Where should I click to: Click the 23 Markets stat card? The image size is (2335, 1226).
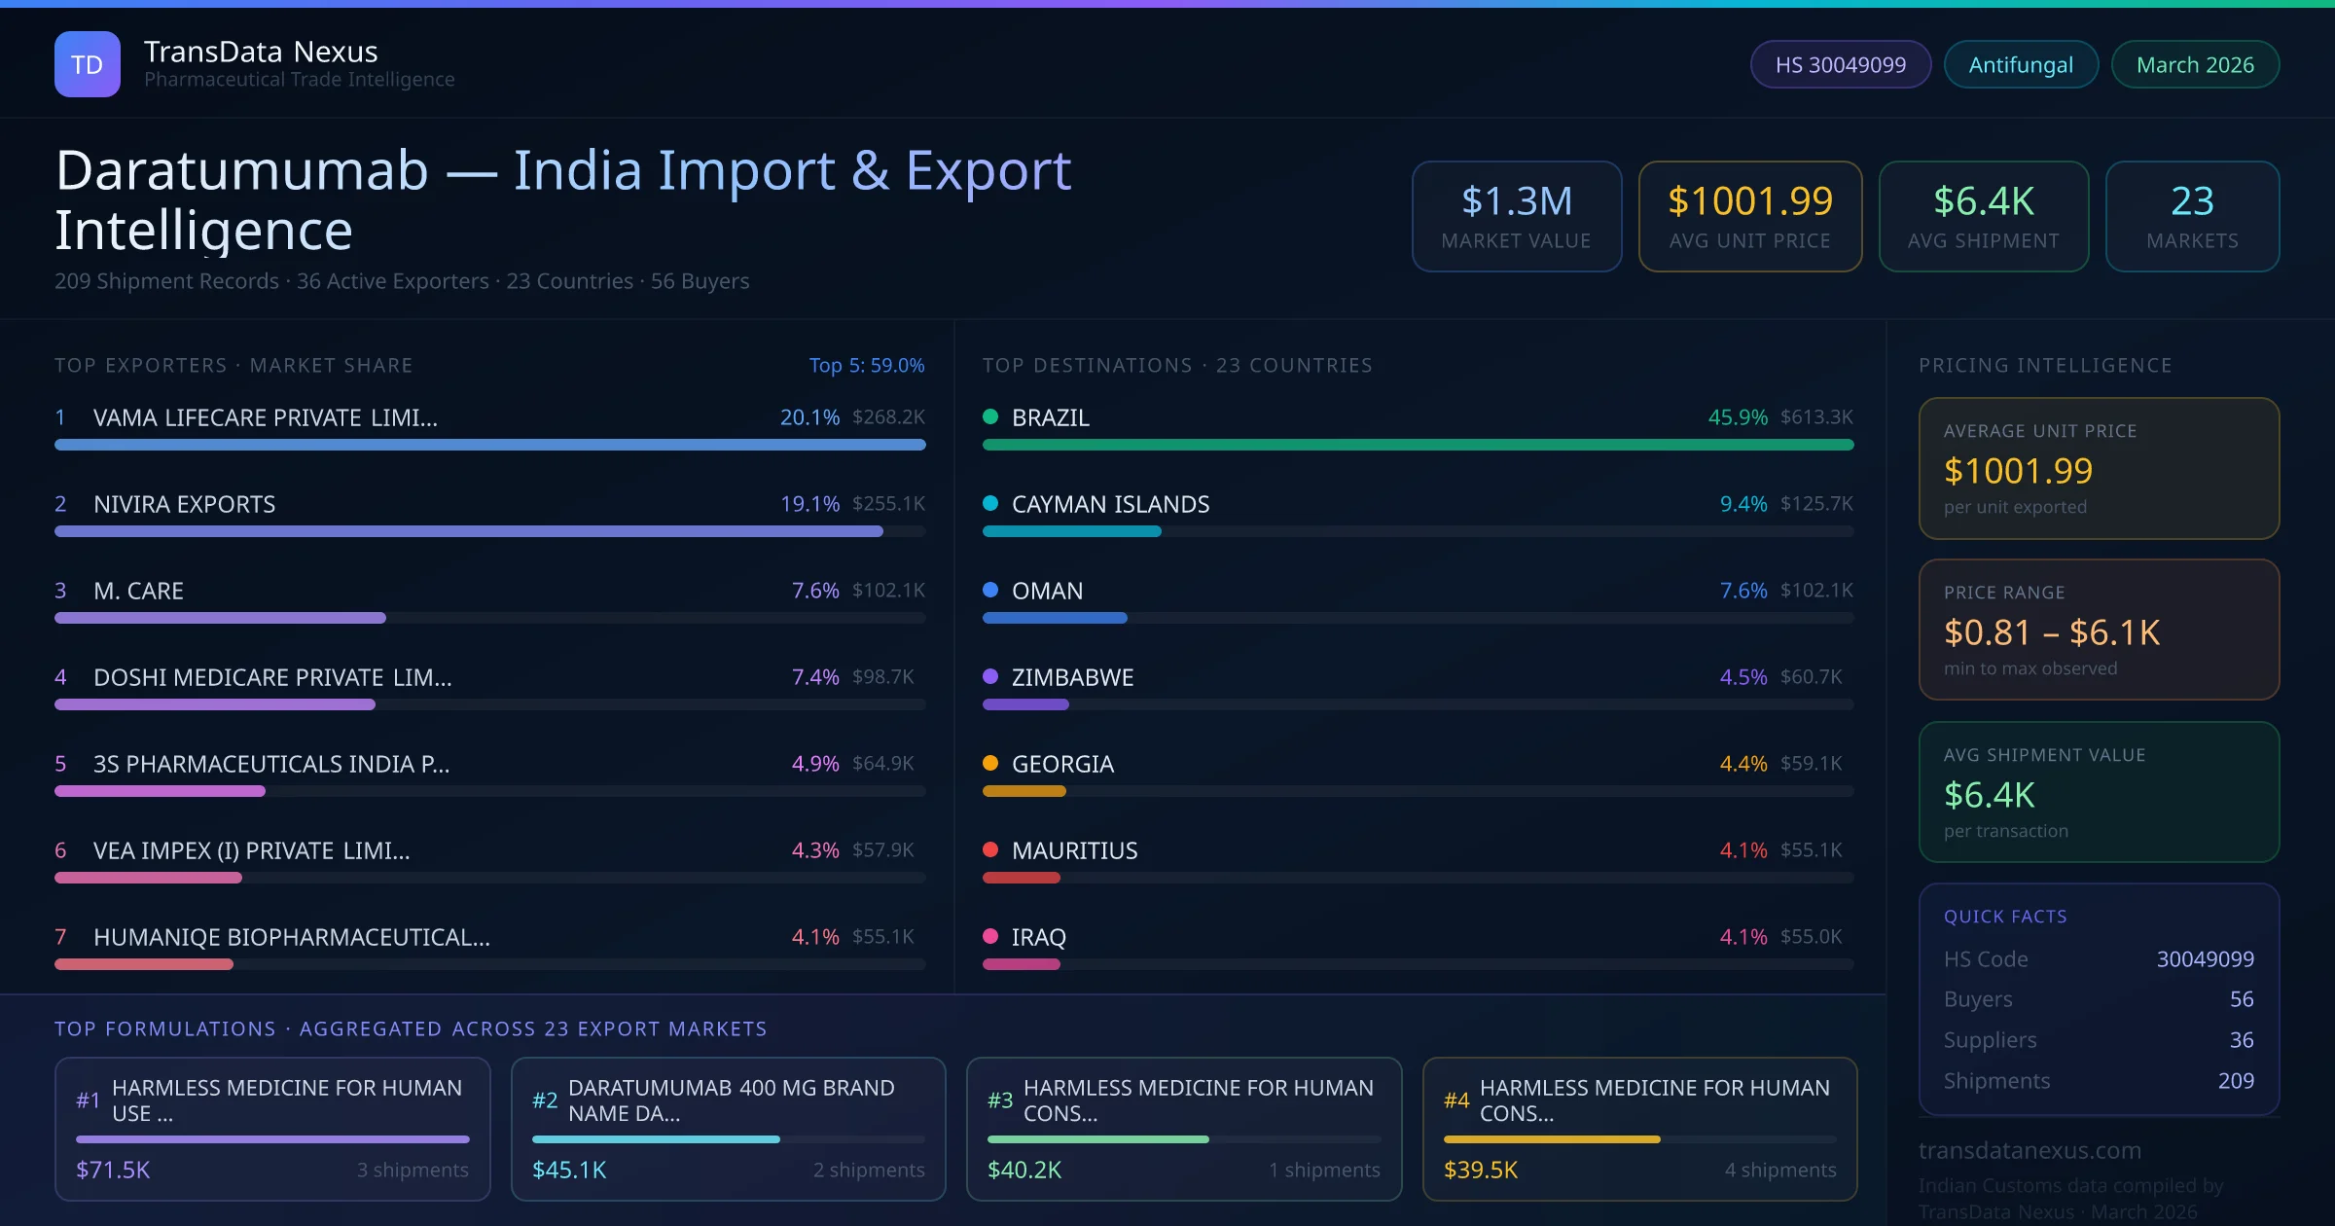coord(2191,216)
